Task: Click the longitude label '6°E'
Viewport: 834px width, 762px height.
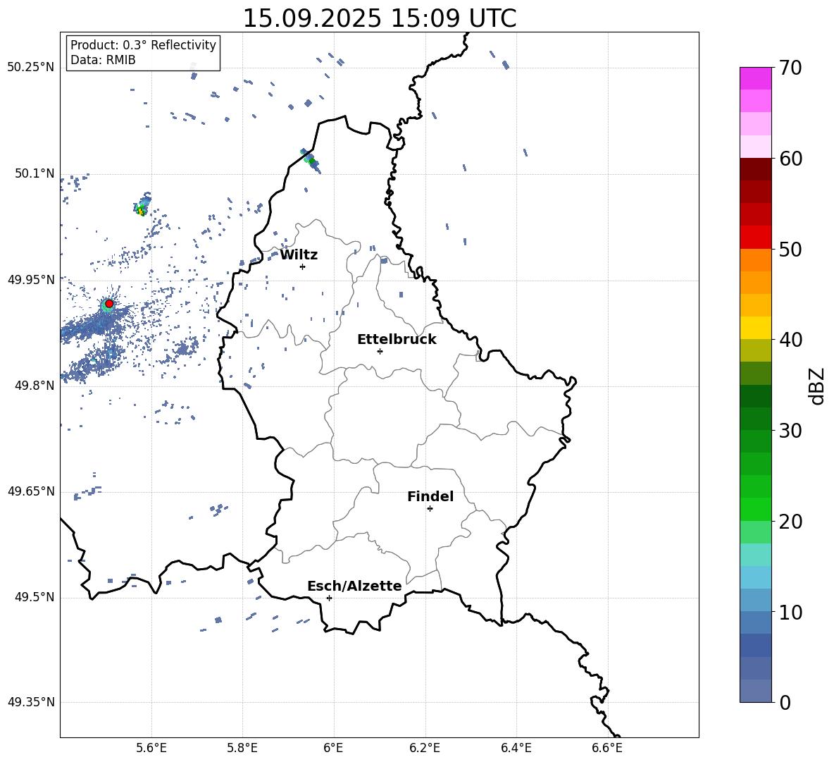Action: (333, 748)
